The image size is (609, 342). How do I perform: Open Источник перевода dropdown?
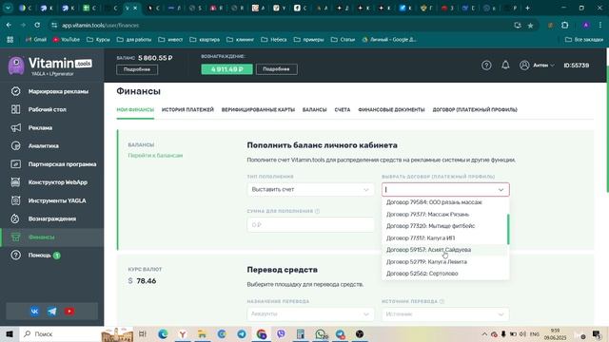(x=445, y=314)
